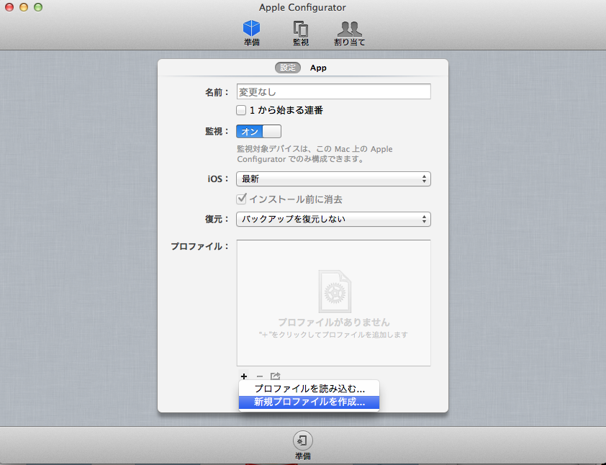Choose プロファイルを読み込む... from the menu
The width and height of the screenshot is (606, 465).
pos(309,389)
